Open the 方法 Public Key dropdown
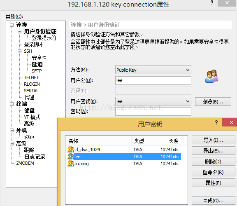Image resolution: width=237 pixels, height=206 pixels. 188,70
